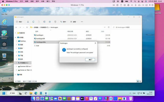The image size is (164, 102).
Task: Click ENG language indicator in tray
Action: [x=134, y=93]
